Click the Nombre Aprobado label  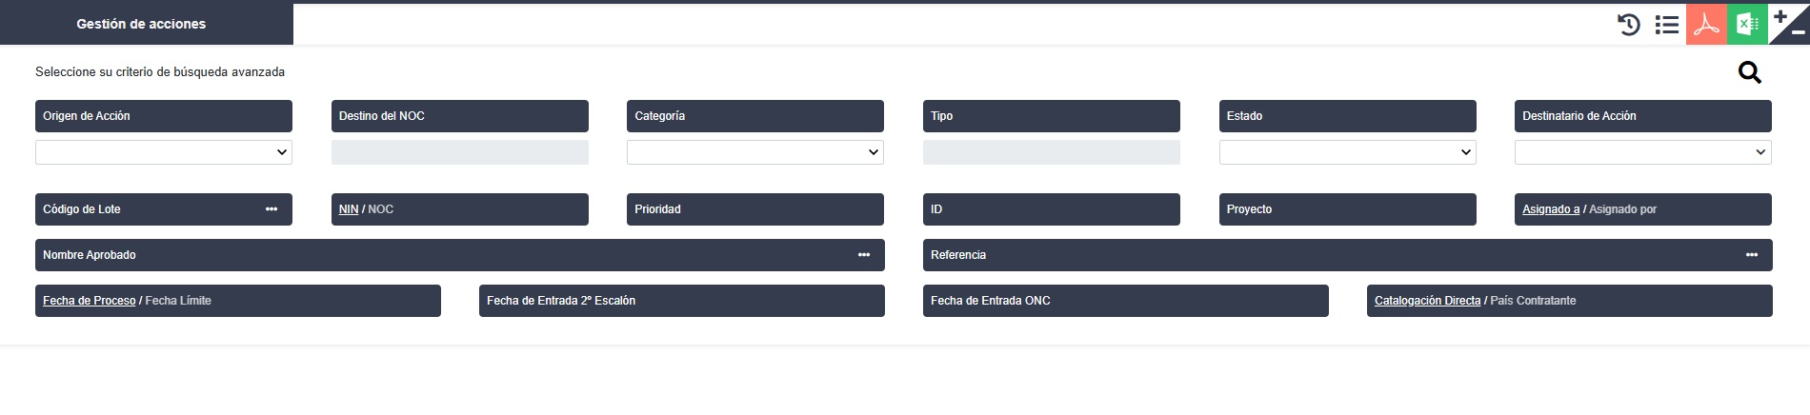pyautogui.click(x=90, y=255)
